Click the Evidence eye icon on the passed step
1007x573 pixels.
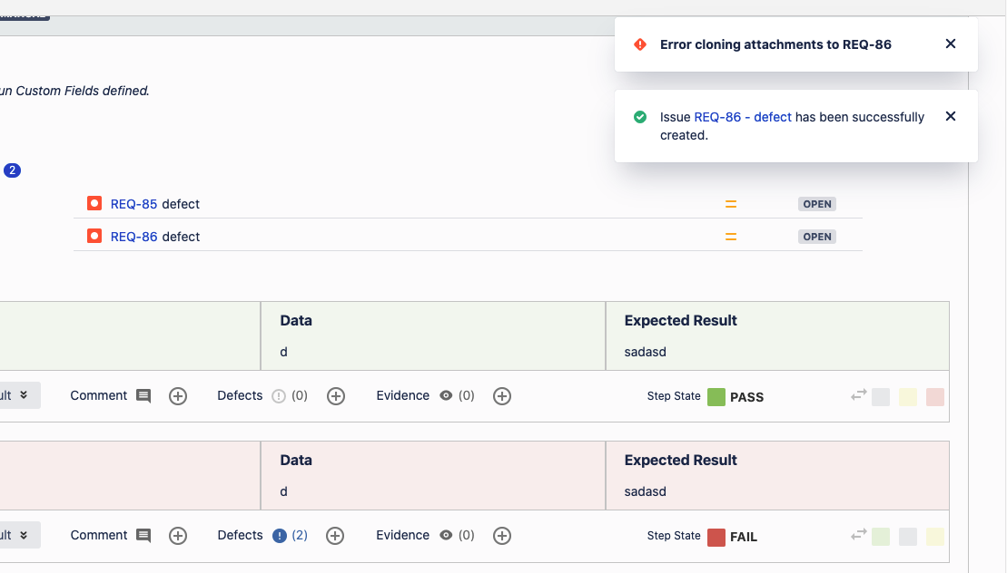(444, 395)
